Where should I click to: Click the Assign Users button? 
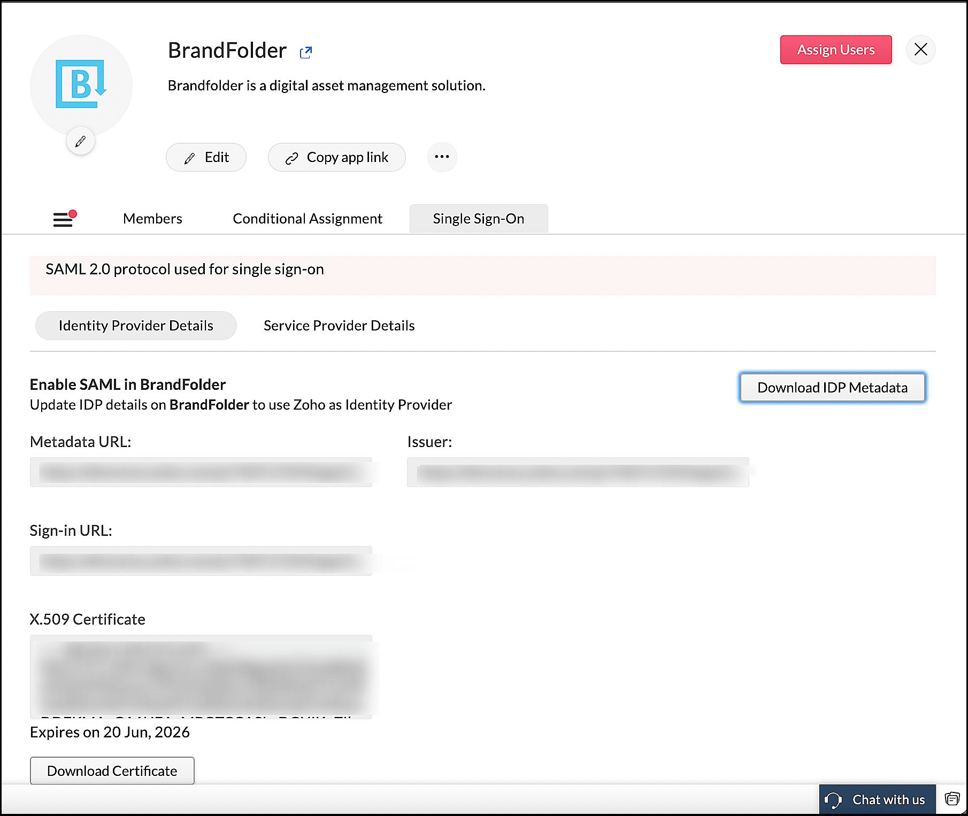(836, 50)
